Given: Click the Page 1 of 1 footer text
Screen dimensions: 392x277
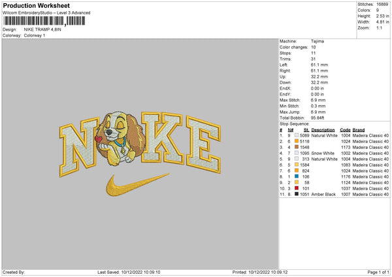Looking at the screenshot, I should [x=378, y=272].
